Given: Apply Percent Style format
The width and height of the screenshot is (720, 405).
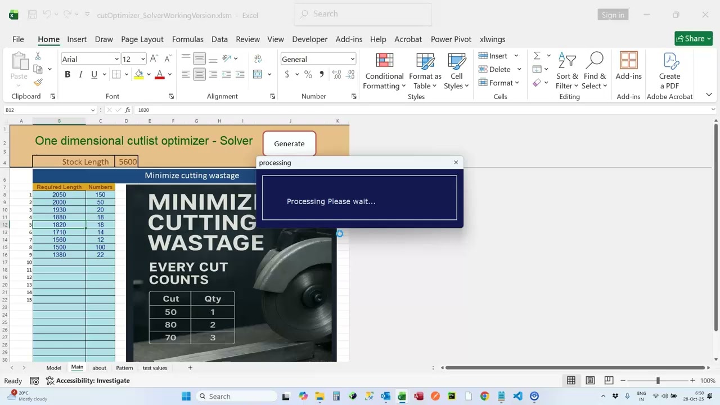Looking at the screenshot, I should tap(308, 74).
